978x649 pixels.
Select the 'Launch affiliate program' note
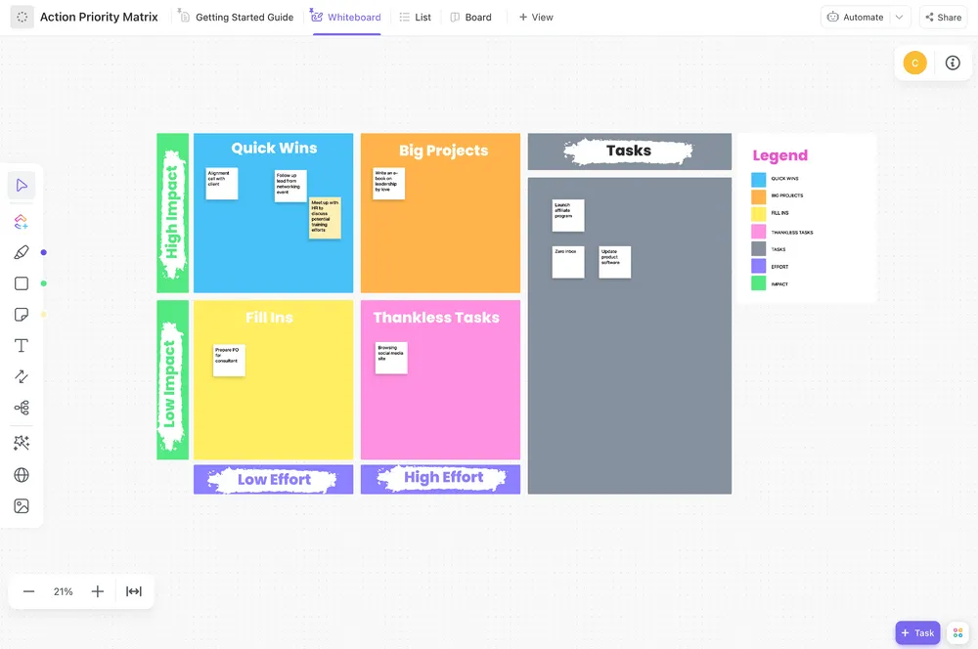click(568, 215)
